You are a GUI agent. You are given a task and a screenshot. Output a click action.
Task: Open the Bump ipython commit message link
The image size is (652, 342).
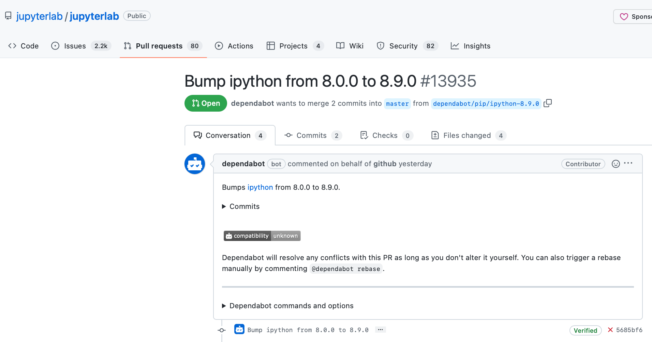coord(308,330)
